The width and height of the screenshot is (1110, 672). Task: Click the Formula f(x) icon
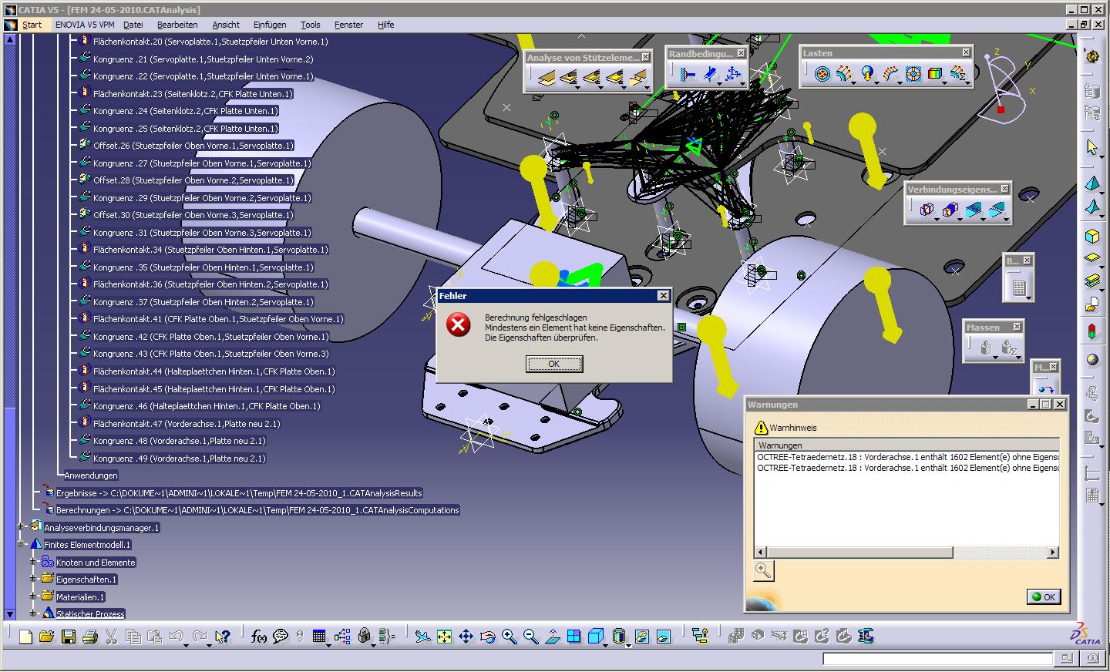(259, 637)
